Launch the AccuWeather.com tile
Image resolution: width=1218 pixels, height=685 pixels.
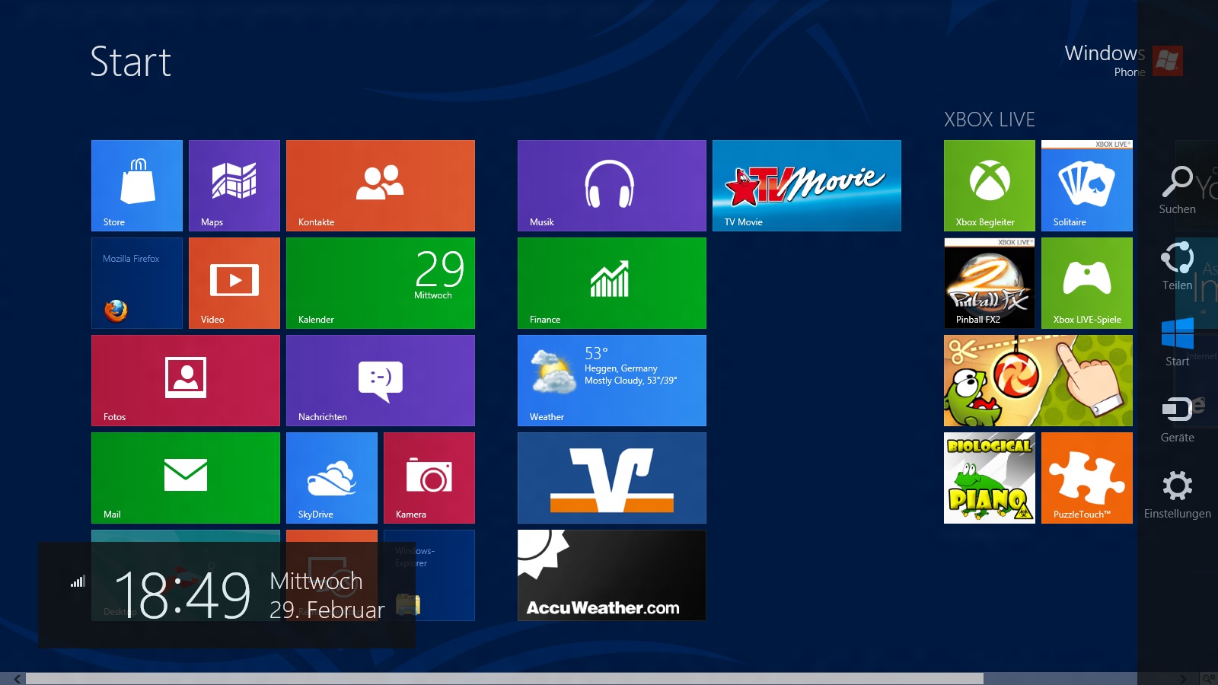pyautogui.click(x=612, y=575)
